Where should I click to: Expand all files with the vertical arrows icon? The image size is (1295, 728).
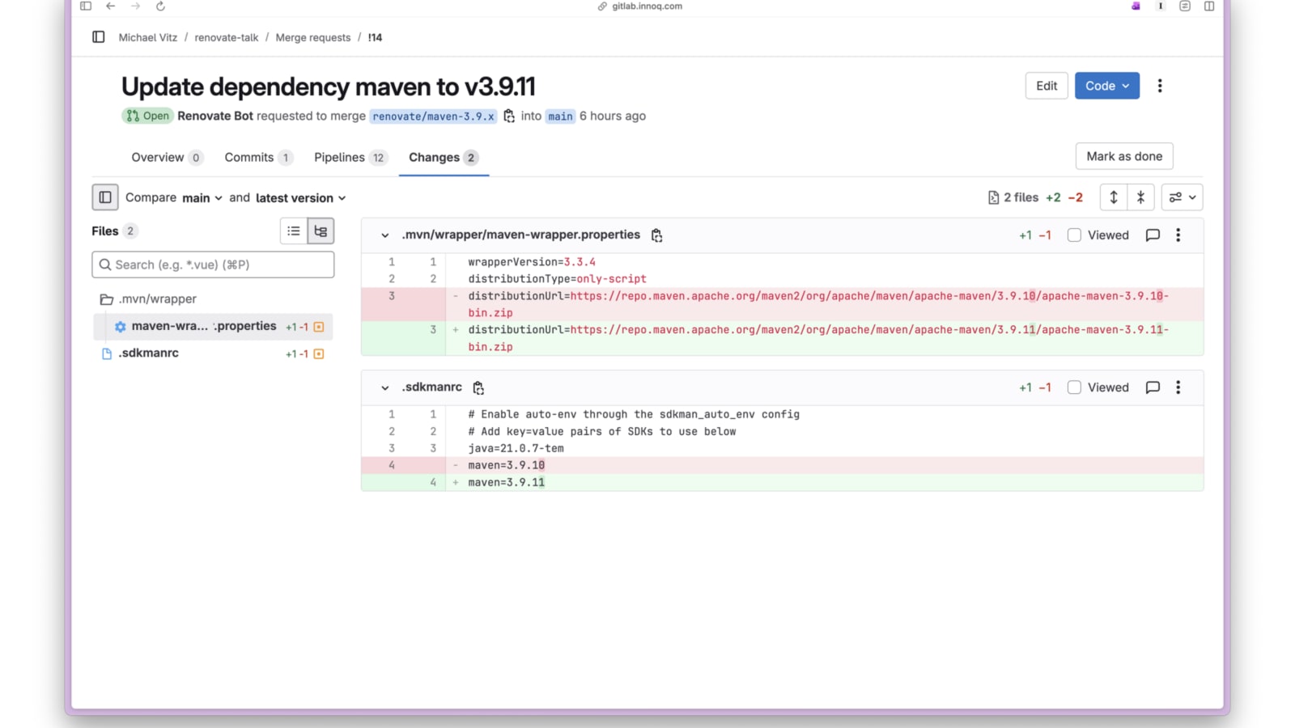pos(1114,197)
